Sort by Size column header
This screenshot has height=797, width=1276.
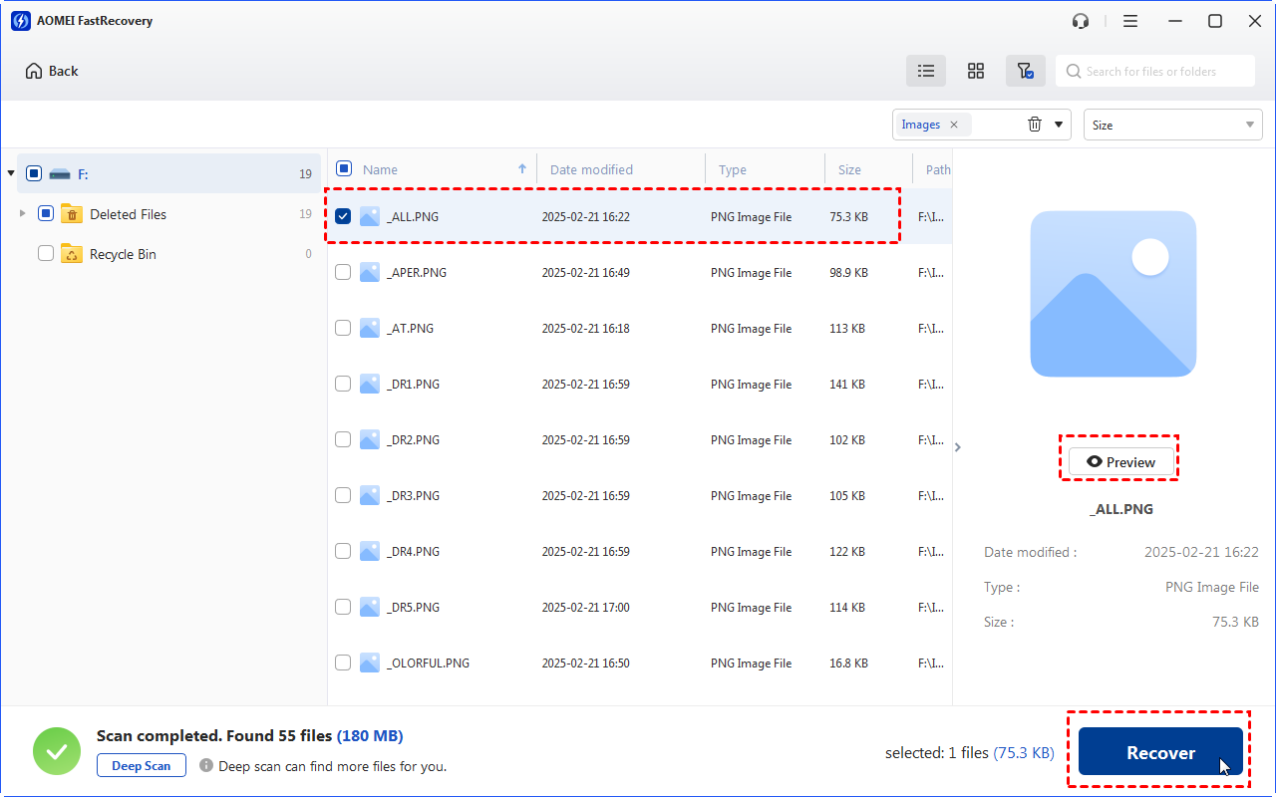coord(849,169)
